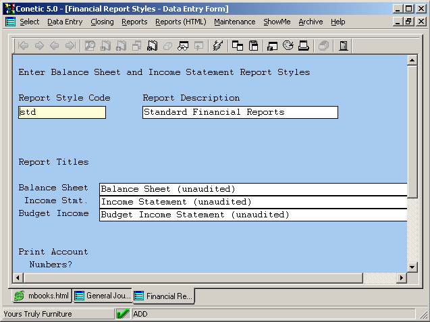Viewport: 430px width, 322px height.
Task: Open the ShowMe menu
Action: coord(277,22)
